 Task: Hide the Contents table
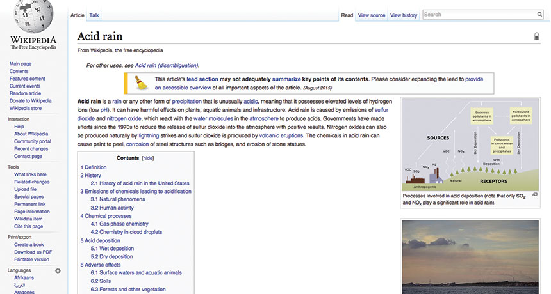[147, 158]
